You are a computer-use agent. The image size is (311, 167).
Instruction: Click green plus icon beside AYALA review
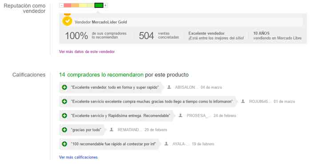tap(64, 144)
